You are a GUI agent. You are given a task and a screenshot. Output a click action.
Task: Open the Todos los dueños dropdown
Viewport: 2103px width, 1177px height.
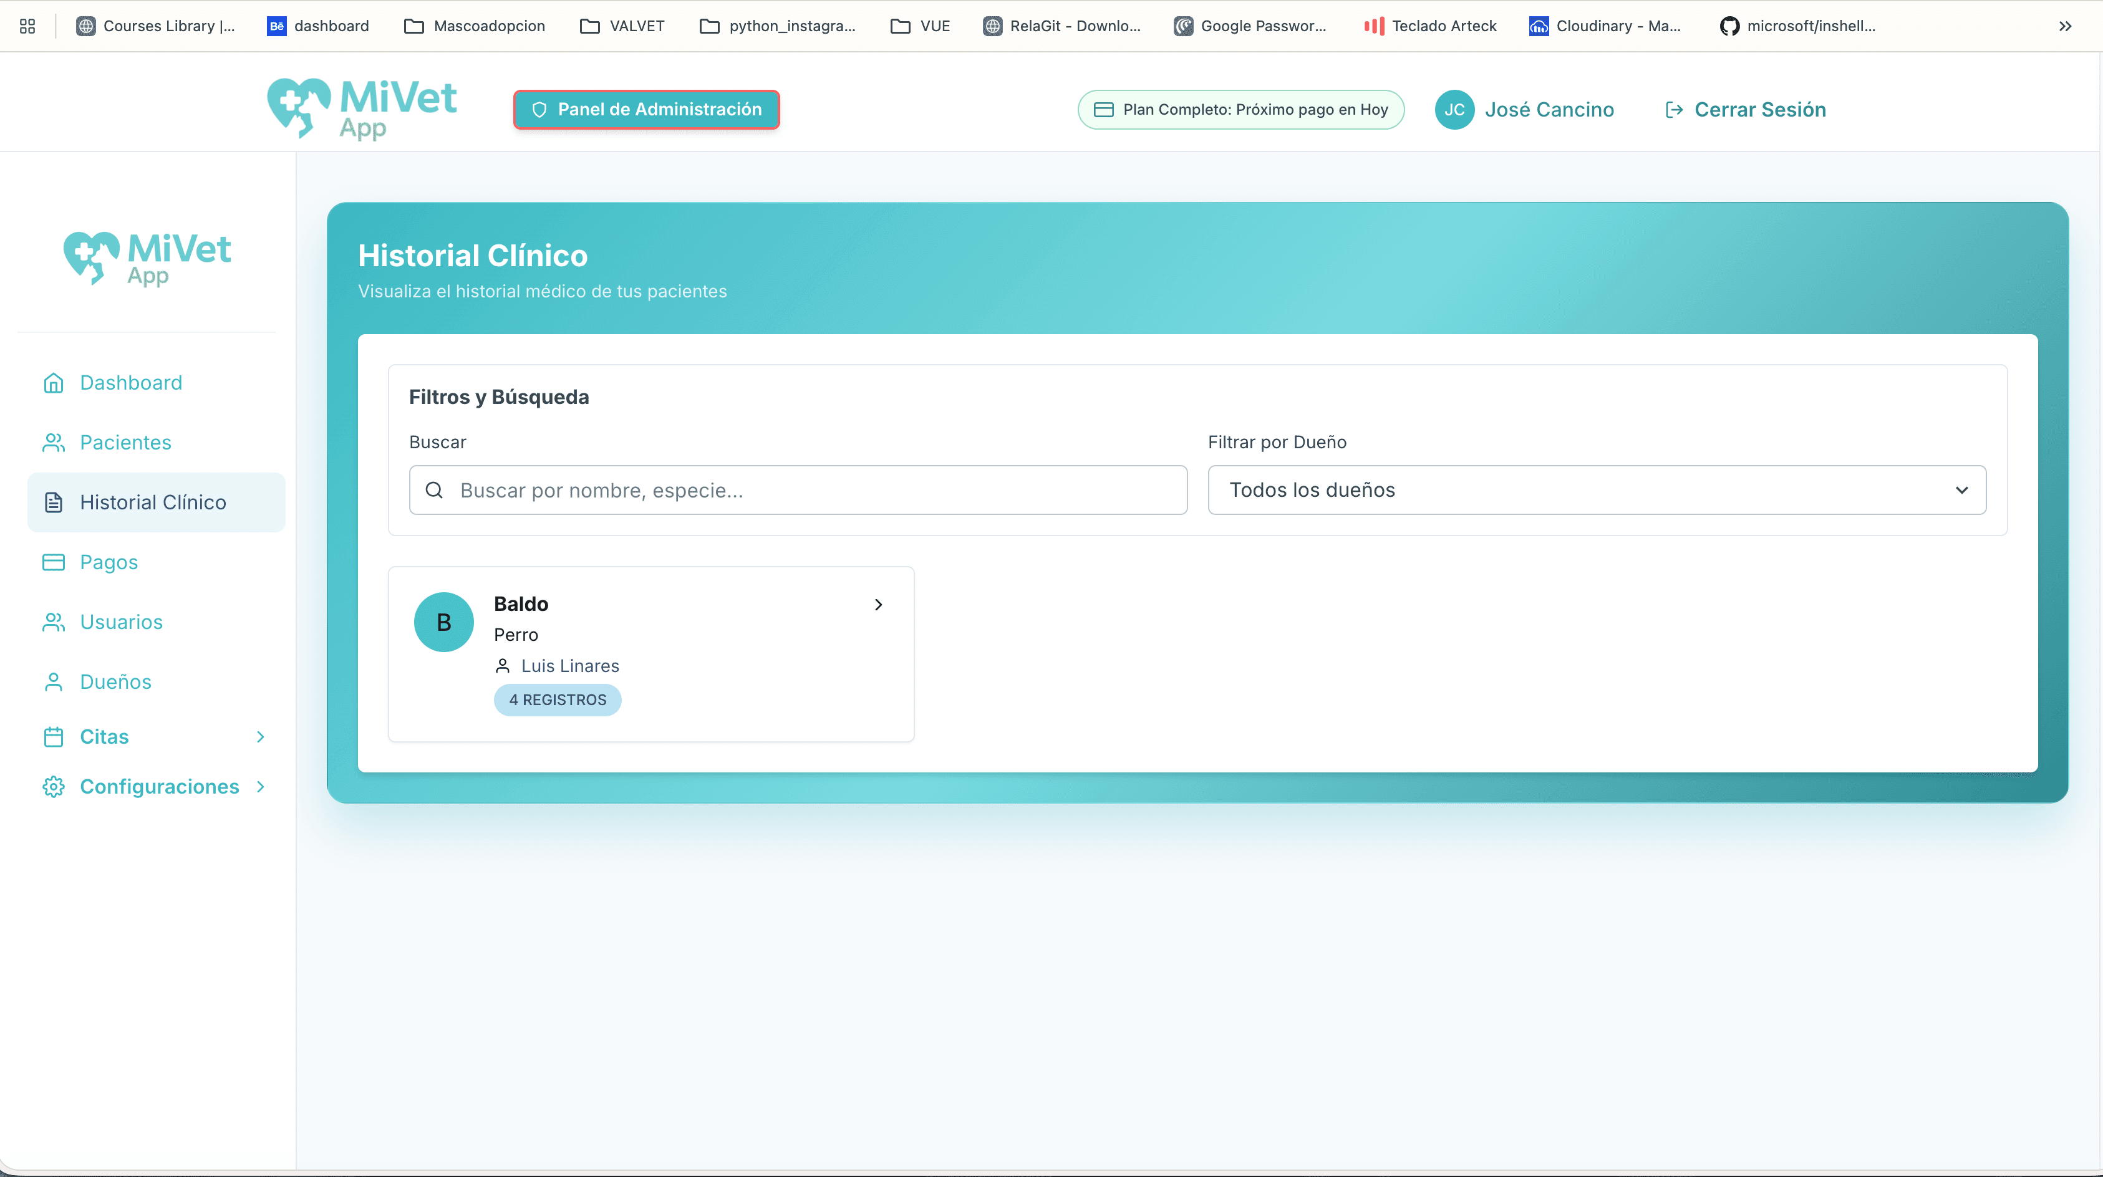point(1596,490)
